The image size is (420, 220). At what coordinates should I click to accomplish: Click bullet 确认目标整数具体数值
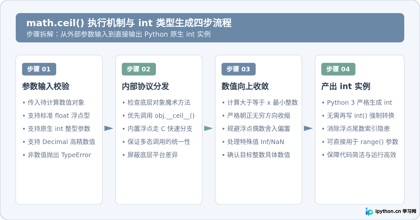tap(256, 155)
